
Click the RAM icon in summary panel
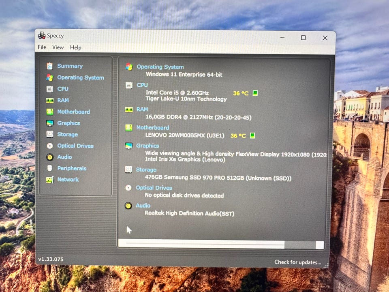[x=129, y=109]
